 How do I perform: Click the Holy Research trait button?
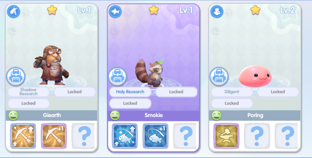point(130,92)
